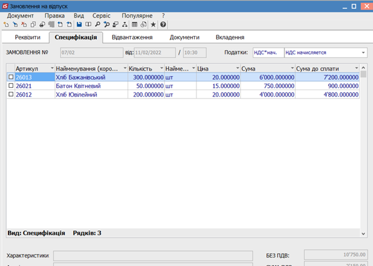Click the magnifier search icon
373x266 pixels.
pos(97,25)
